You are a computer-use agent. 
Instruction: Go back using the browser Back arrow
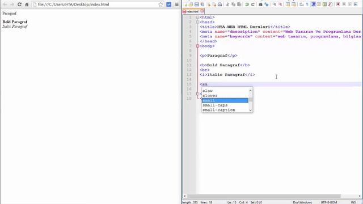pos(5,5)
